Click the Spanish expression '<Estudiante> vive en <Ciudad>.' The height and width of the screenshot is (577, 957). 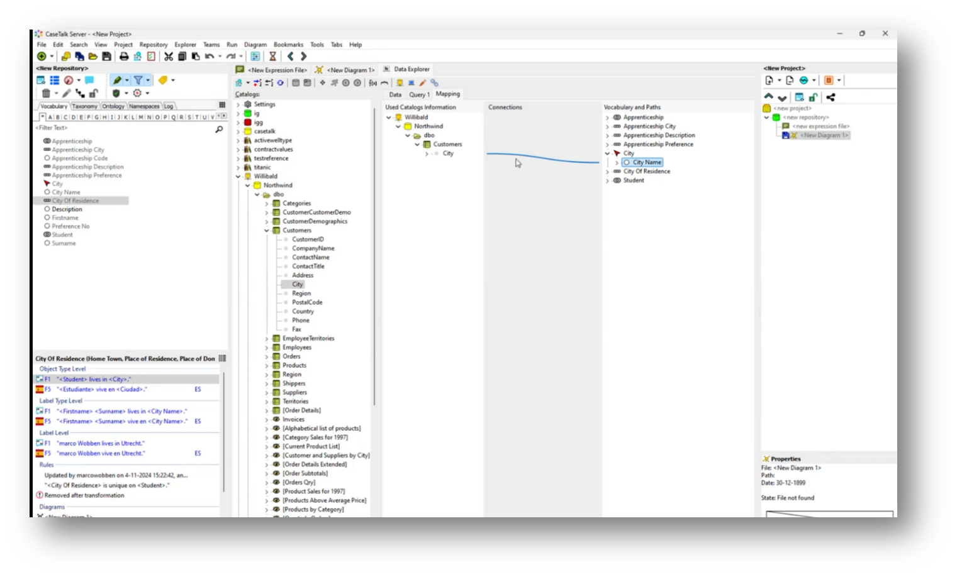pyautogui.click(x=101, y=390)
